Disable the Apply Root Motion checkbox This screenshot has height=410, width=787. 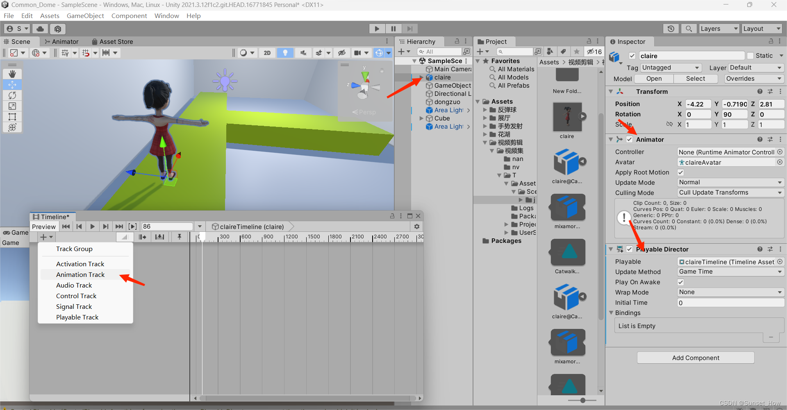pyautogui.click(x=680, y=172)
